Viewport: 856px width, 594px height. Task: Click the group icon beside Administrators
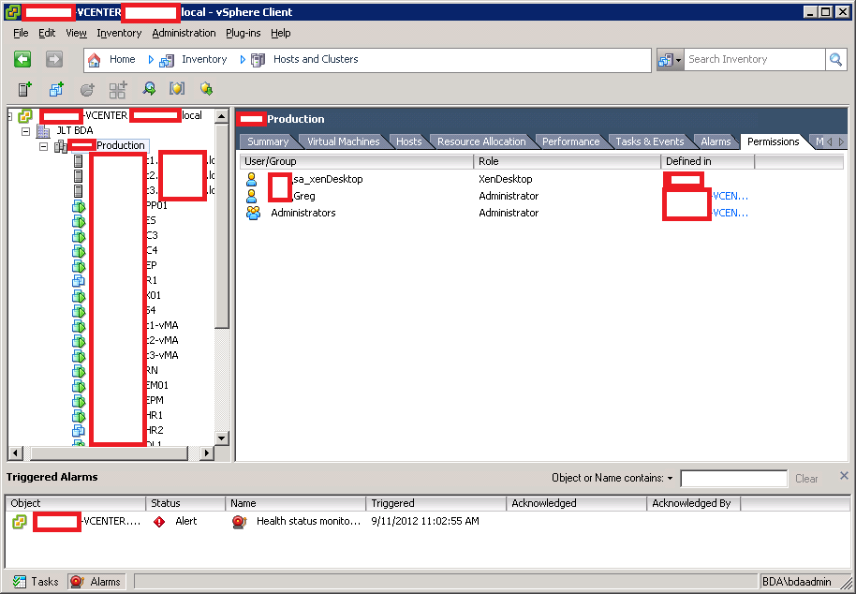pyautogui.click(x=253, y=213)
